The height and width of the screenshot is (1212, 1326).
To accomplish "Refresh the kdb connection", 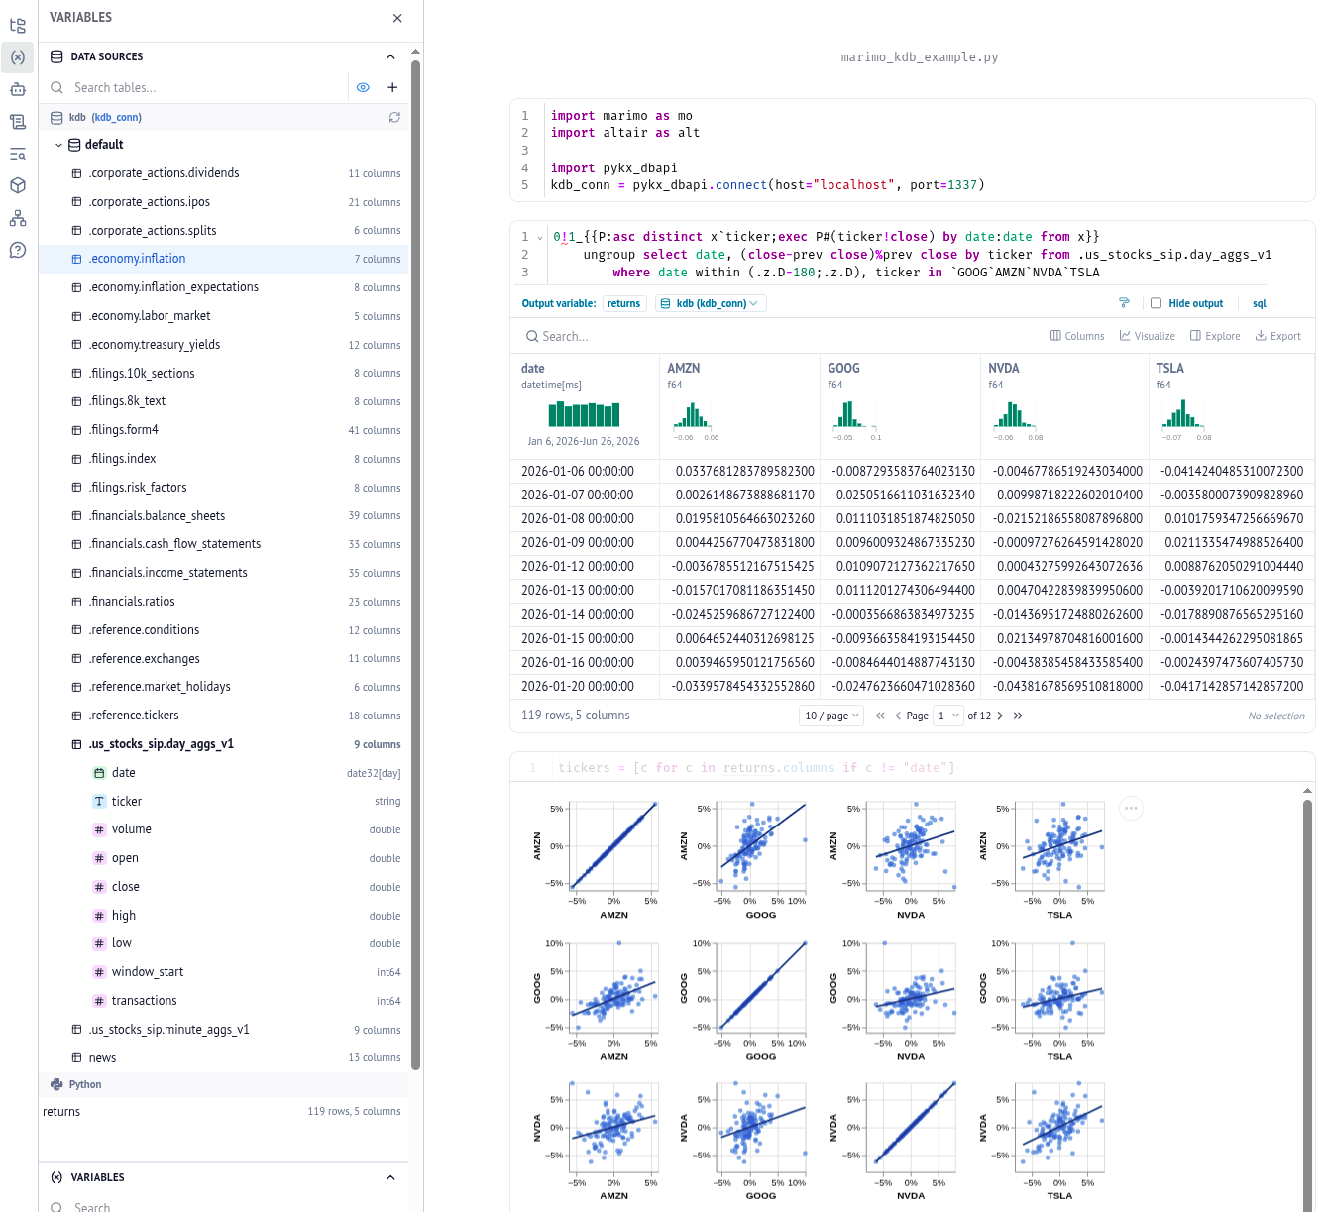I will pyautogui.click(x=394, y=117).
